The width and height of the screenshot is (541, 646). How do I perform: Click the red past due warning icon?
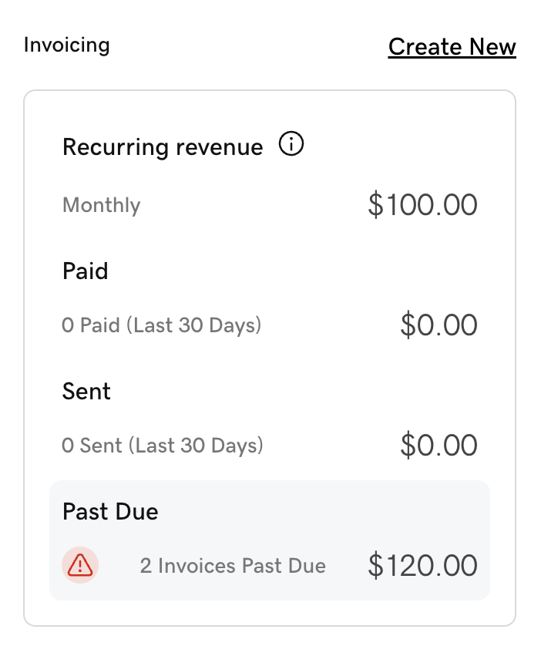[80, 565]
